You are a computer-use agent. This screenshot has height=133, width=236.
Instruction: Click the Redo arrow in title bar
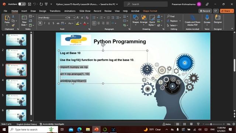pyautogui.click(x=41, y=4)
